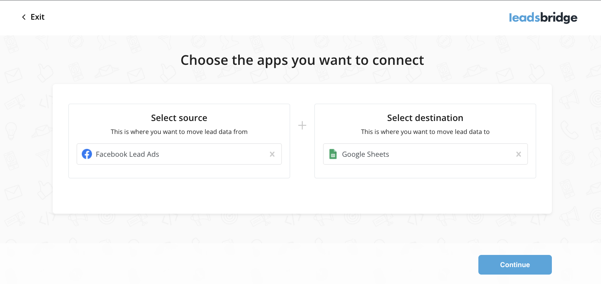The image size is (601, 284).
Task: Click the 'move lead data to' description text
Action: coord(425,132)
